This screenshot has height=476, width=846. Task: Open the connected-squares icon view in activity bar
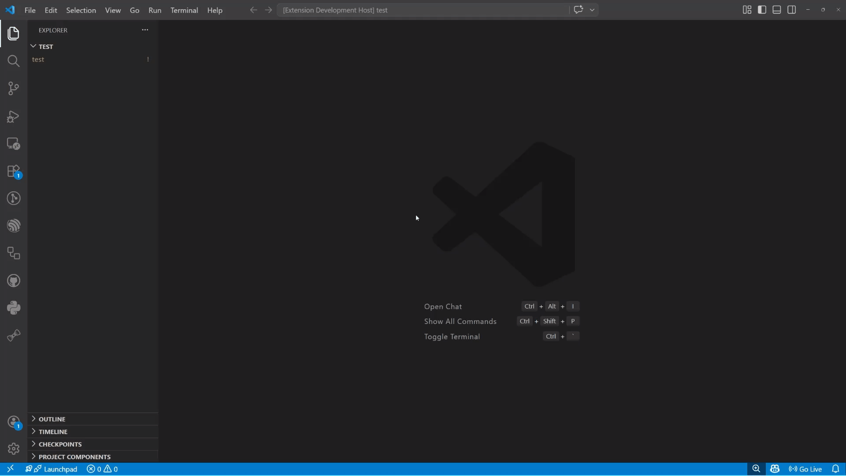pos(14,253)
